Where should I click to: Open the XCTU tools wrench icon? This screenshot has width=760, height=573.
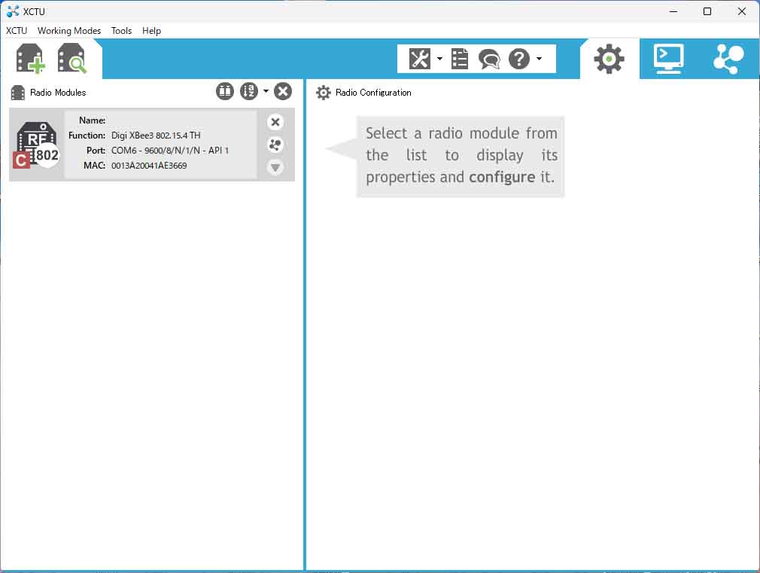point(420,59)
